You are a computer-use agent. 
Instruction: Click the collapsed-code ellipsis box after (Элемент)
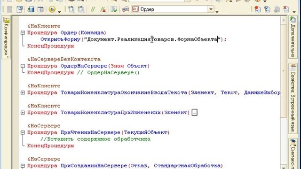194,113
